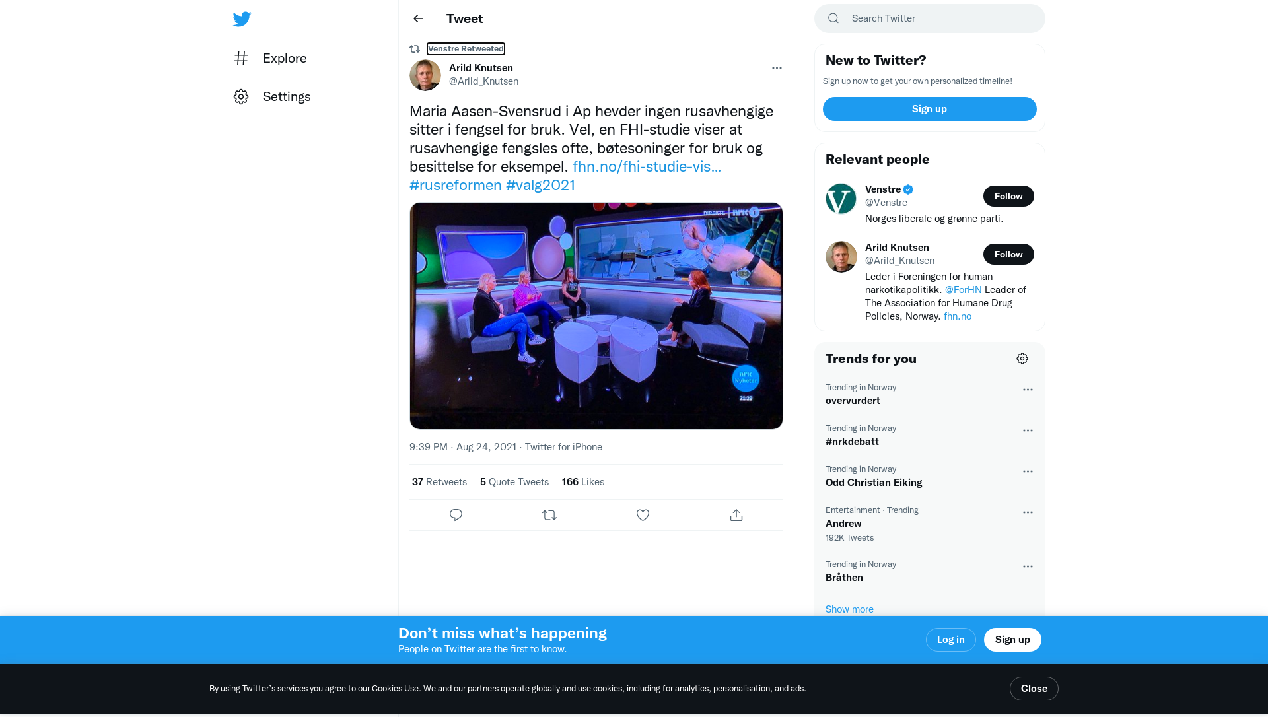Open Explore from the hashtag icon
The height and width of the screenshot is (717, 1268).
241,58
